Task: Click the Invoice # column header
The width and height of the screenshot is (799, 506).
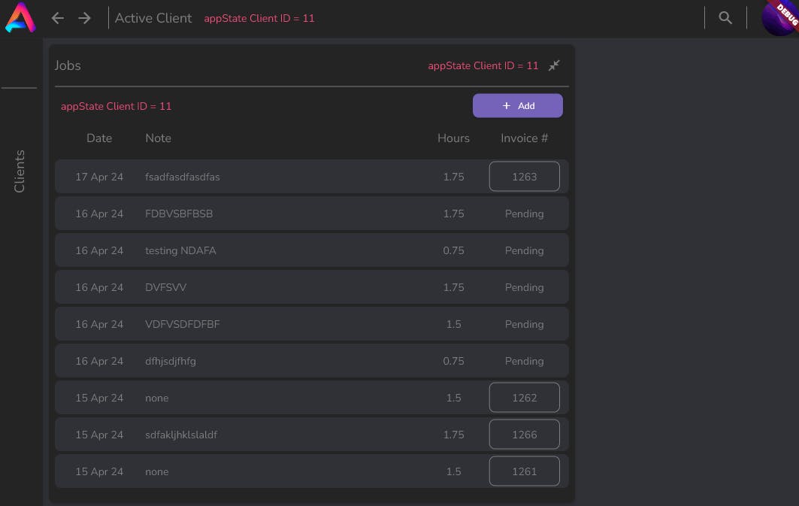Action: pos(524,138)
